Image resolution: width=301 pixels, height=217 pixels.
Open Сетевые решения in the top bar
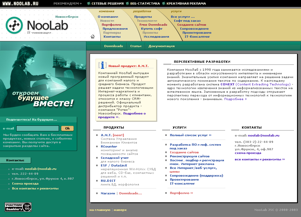point(107,3)
